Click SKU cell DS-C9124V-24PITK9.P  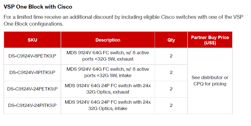(x=32, y=105)
